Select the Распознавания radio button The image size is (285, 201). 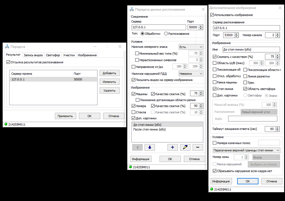(166, 33)
